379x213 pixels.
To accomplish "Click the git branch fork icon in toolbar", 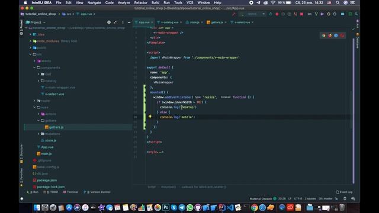I will 316,14.
